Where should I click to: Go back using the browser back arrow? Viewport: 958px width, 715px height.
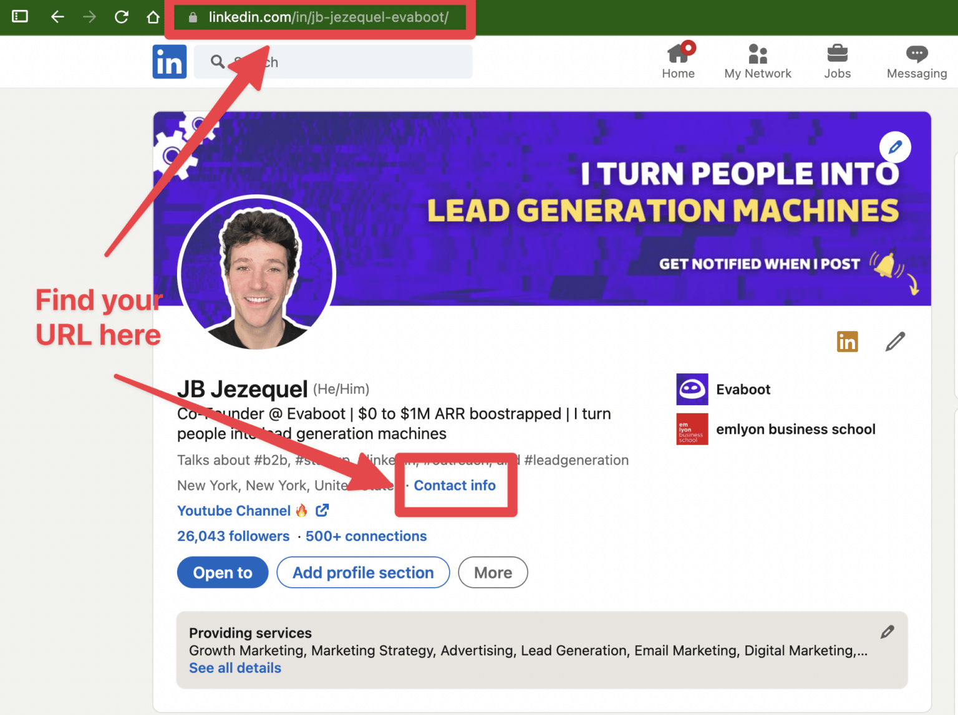click(x=57, y=17)
